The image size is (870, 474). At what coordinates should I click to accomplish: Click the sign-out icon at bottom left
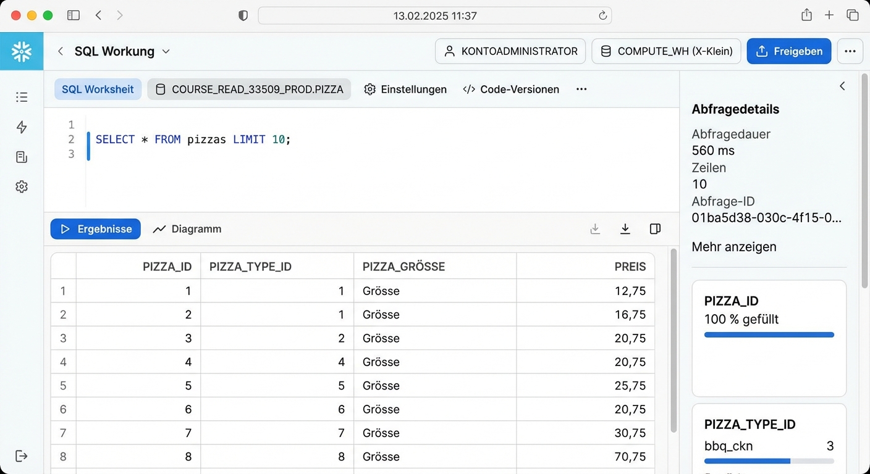[x=22, y=456]
